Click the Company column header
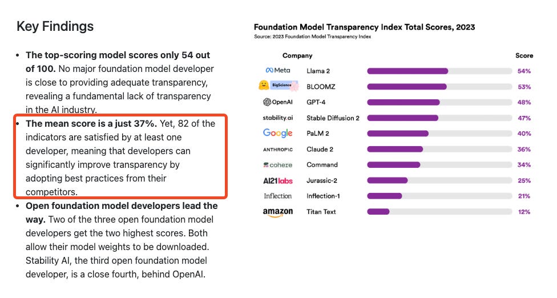The image size is (557, 298). click(x=297, y=56)
